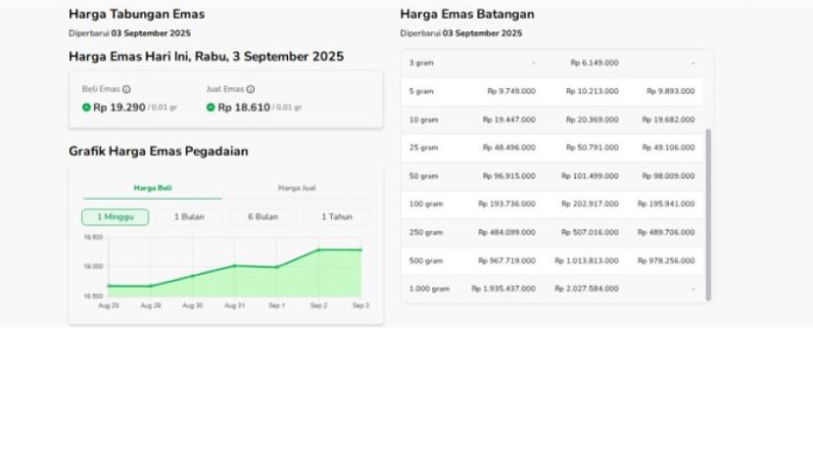Click the info icon beside Beli Emas
This screenshot has width=813, height=456.
tap(126, 89)
